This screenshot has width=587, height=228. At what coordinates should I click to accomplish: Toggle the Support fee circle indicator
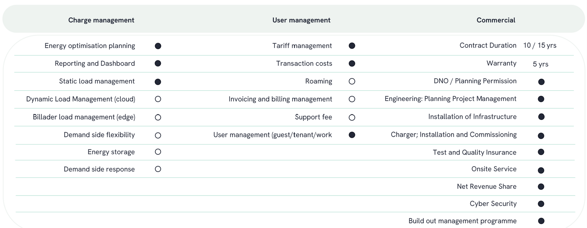(x=352, y=118)
